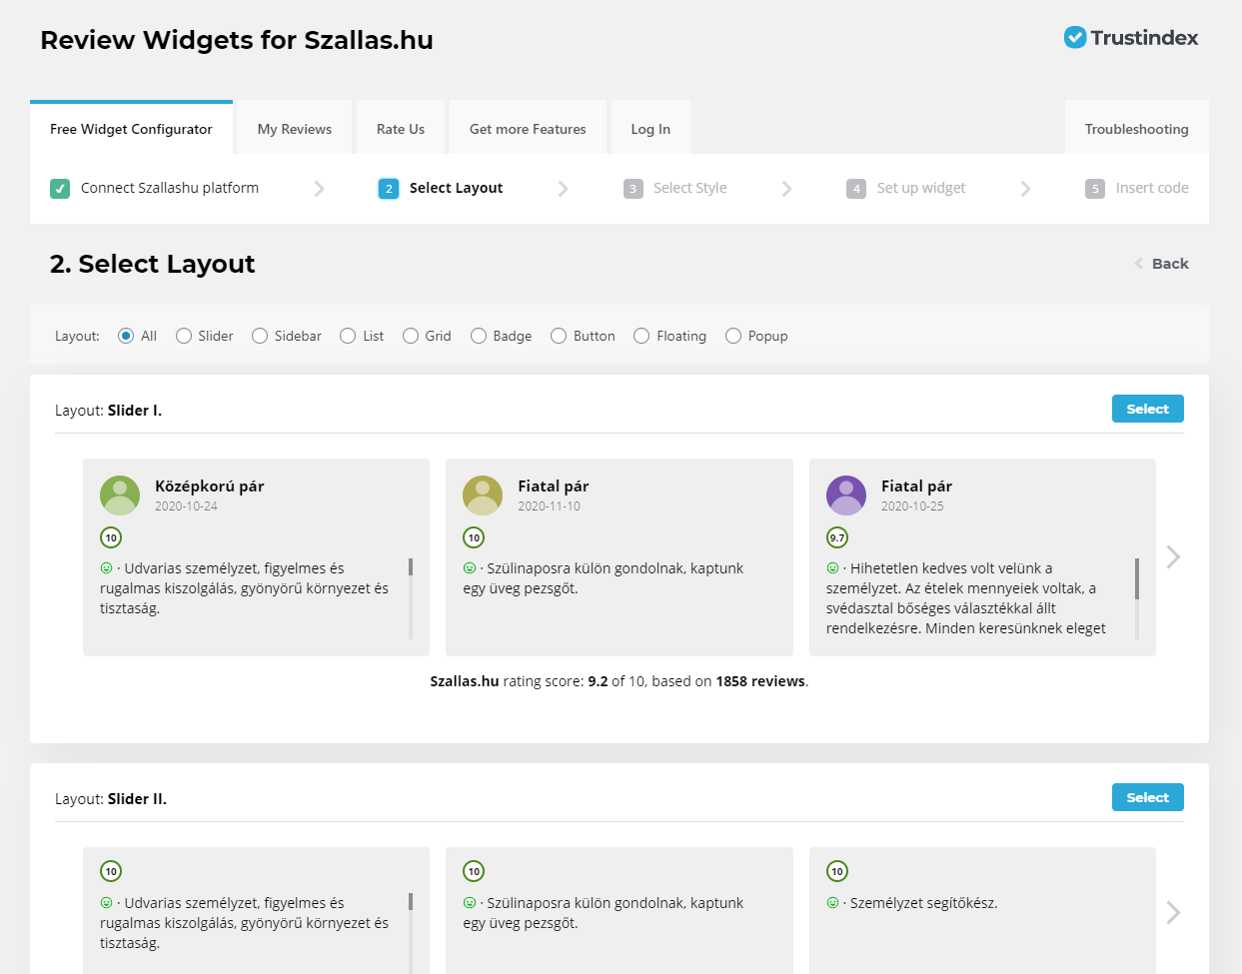1242x974 pixels.
Task: Select the Slider I layout
Action: (x=1148, y=409)
